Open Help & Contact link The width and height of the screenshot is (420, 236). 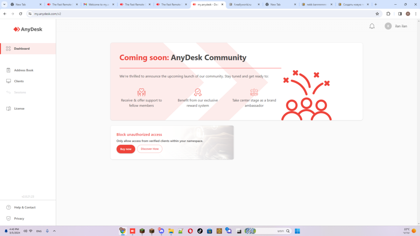pyautogui.click(x=28, y=207)
